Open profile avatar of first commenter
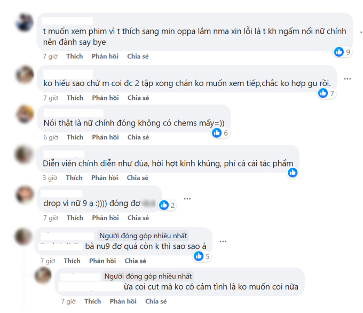Screen dimensions: 363x313 click(25, 22)
